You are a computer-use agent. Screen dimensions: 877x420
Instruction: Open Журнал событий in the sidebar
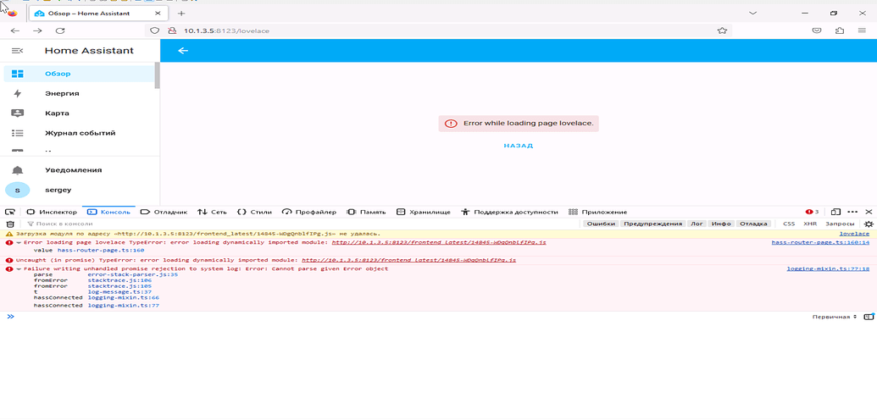(79, 133)
